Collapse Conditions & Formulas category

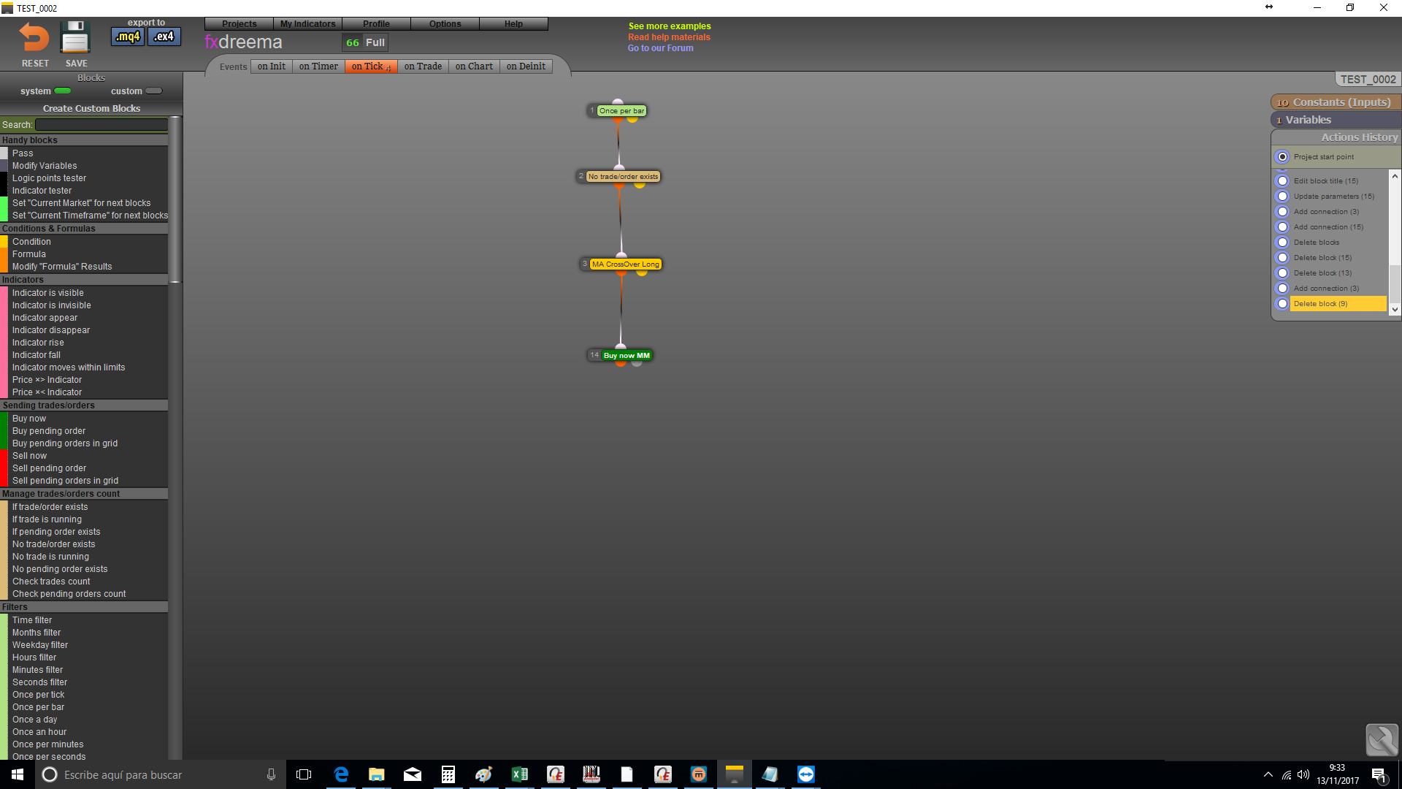(x=84, y=229)
